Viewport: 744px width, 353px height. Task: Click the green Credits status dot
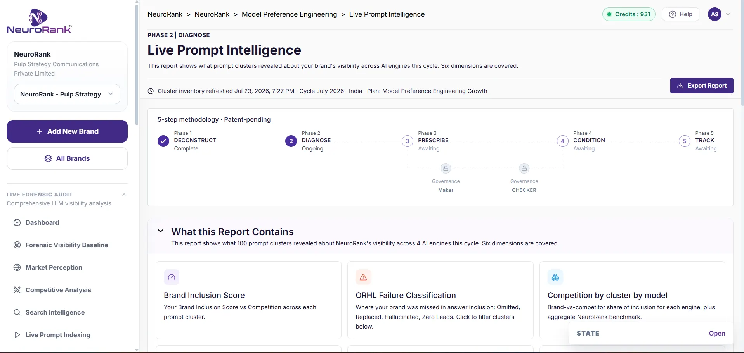pyautogui.click(x=609, y=14)
